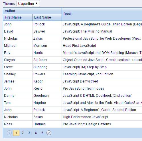Image resolution: width=142 pixels, height=141 pixels.
Task: Click Pro JavaScript Design Patterns cell
Action: pyautogui.click(x=102, y=124)
